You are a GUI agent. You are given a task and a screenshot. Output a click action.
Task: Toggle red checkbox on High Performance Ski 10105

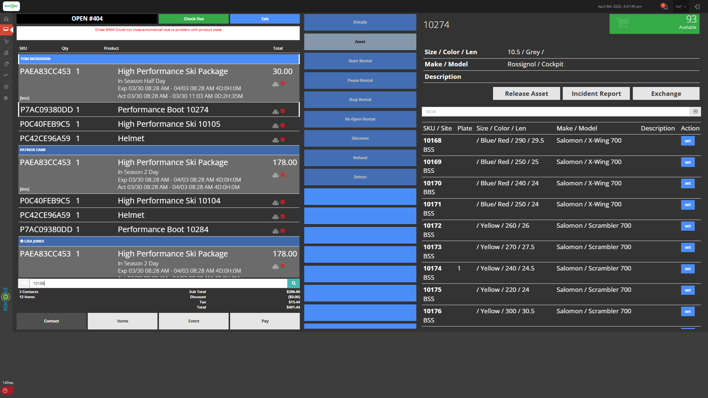[x=283, y=125]
